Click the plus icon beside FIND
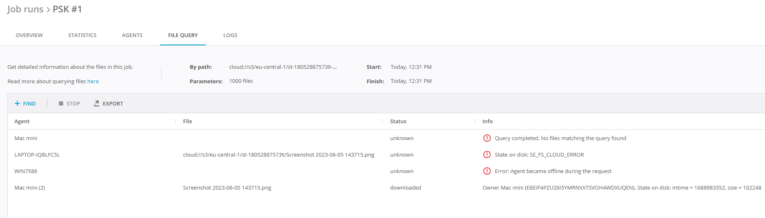This screenshot has height=218, width=765. [x=17, y=103]
